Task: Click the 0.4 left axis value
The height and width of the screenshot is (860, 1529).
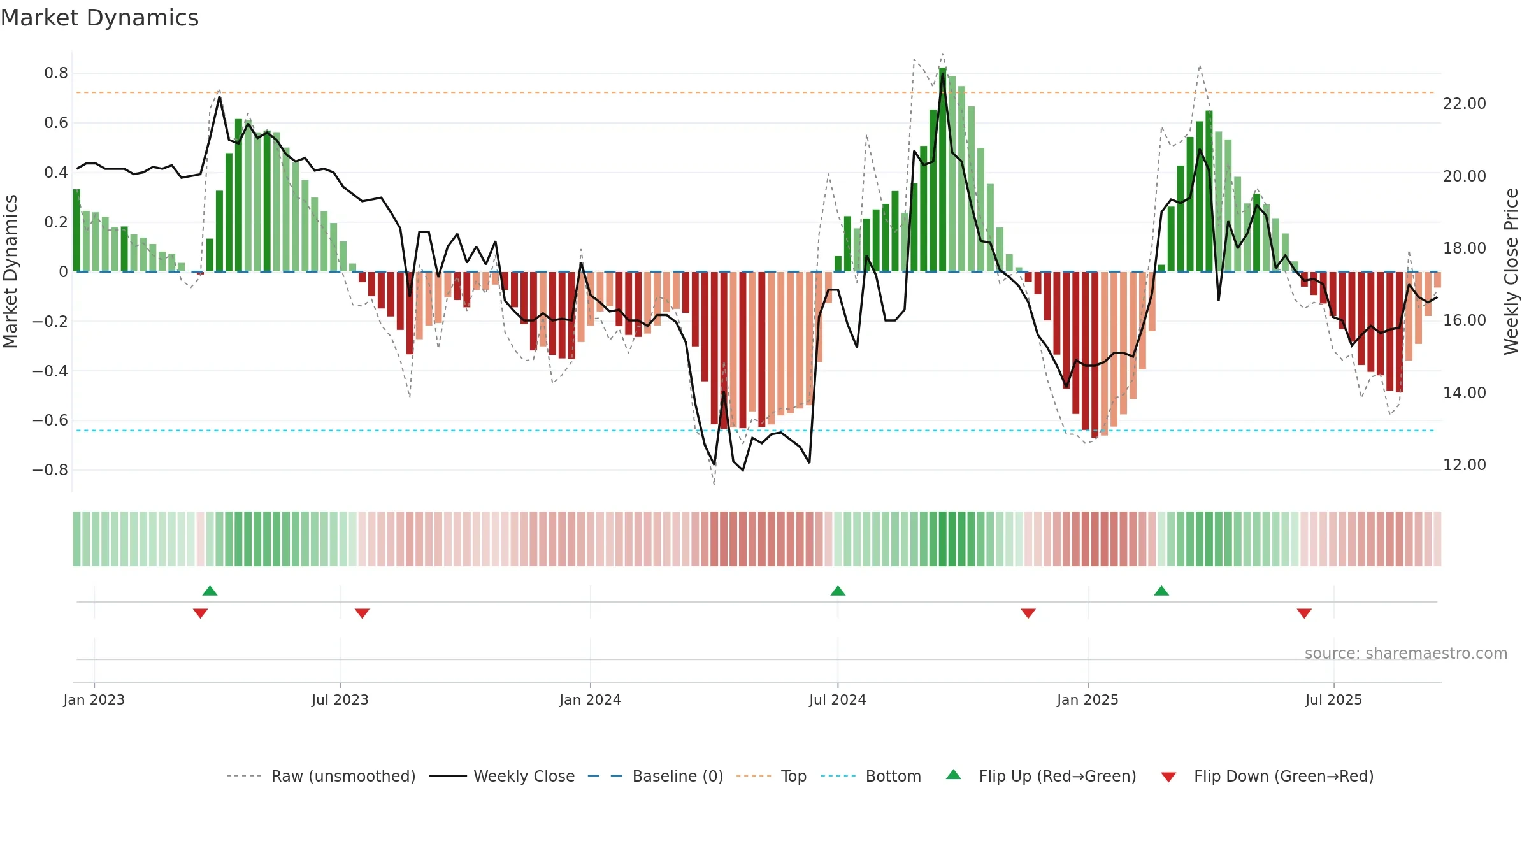Action: pos(56,173)
